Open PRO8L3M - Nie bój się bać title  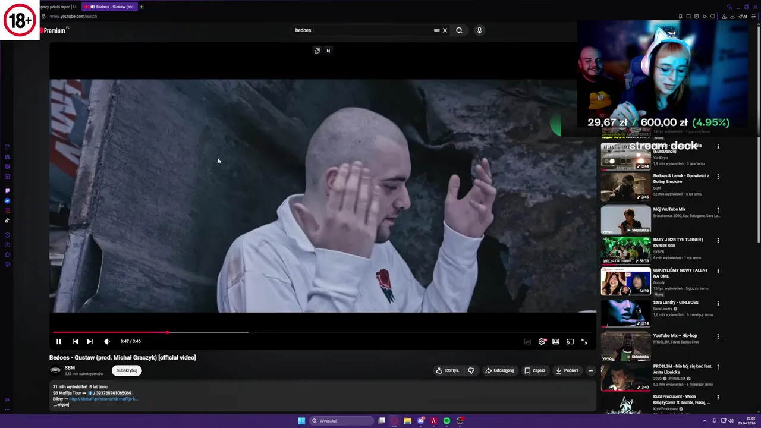tap(683, 369)
